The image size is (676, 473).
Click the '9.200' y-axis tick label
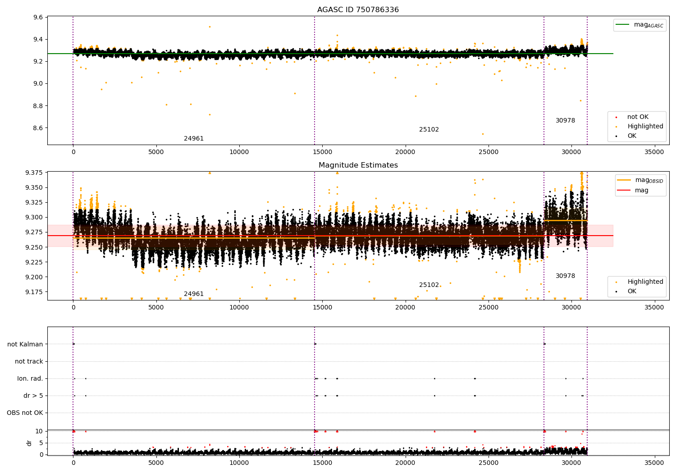34,277
